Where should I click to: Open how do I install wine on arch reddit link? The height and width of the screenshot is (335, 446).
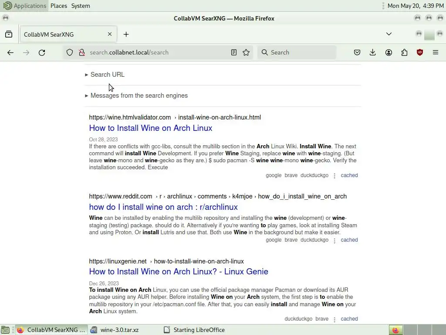(x=163, y=207)
